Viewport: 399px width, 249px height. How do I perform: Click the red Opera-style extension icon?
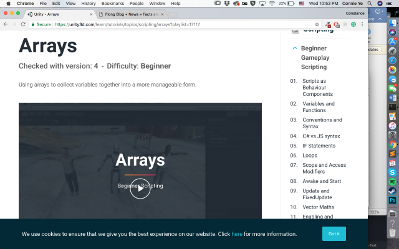[x=337, y=24]
